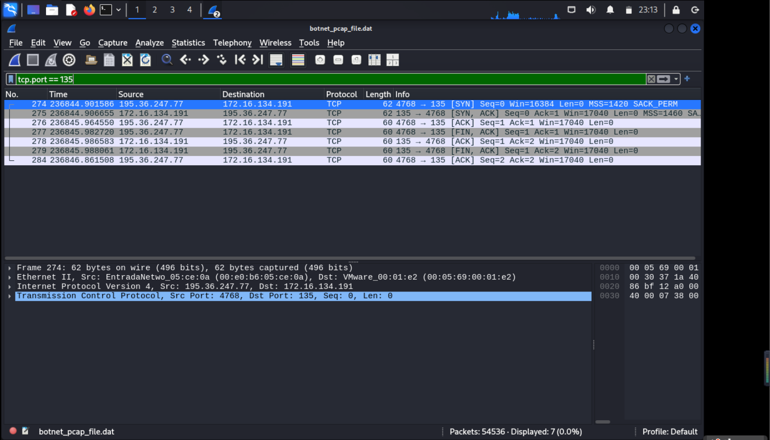
Task: Select packet 277 FIN, ACK row
Action: pos(353,132)
